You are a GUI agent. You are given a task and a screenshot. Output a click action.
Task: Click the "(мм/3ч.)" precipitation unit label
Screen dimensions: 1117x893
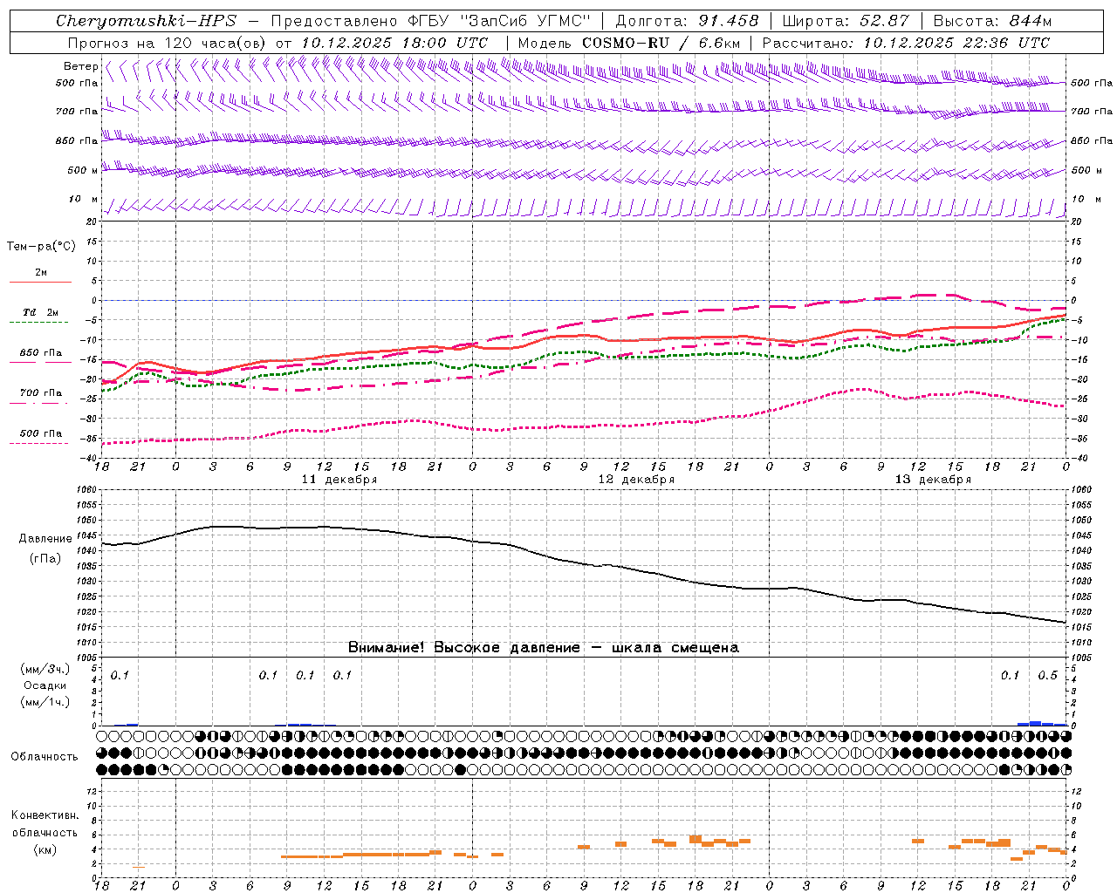(x=45, y=670)
